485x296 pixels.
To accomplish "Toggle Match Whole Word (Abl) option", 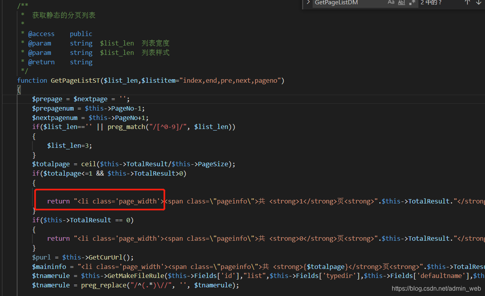I will 402,2.
